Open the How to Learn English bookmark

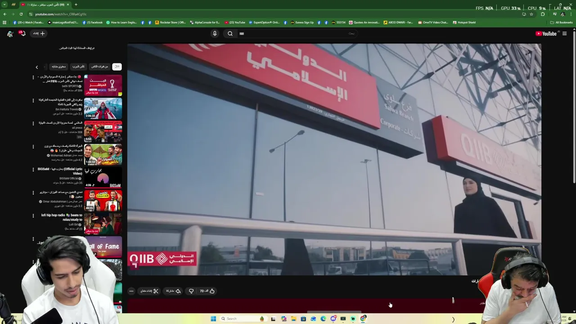pos(121,22)
